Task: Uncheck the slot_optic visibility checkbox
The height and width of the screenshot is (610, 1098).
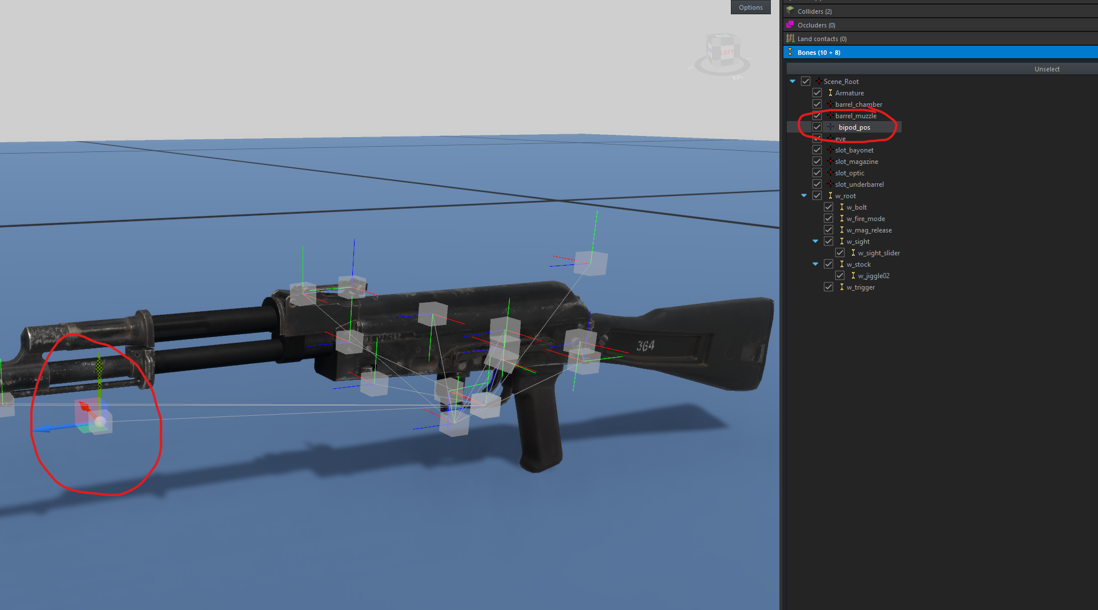Action: pyautogui.click(x=817, y=172)
